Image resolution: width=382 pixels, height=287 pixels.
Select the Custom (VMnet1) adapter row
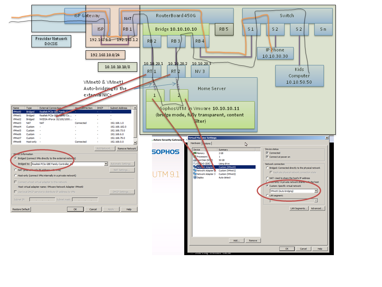point(224,171)
